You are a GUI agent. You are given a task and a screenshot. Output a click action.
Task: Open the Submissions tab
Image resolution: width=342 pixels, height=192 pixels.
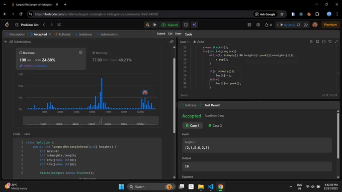point(107,34)
